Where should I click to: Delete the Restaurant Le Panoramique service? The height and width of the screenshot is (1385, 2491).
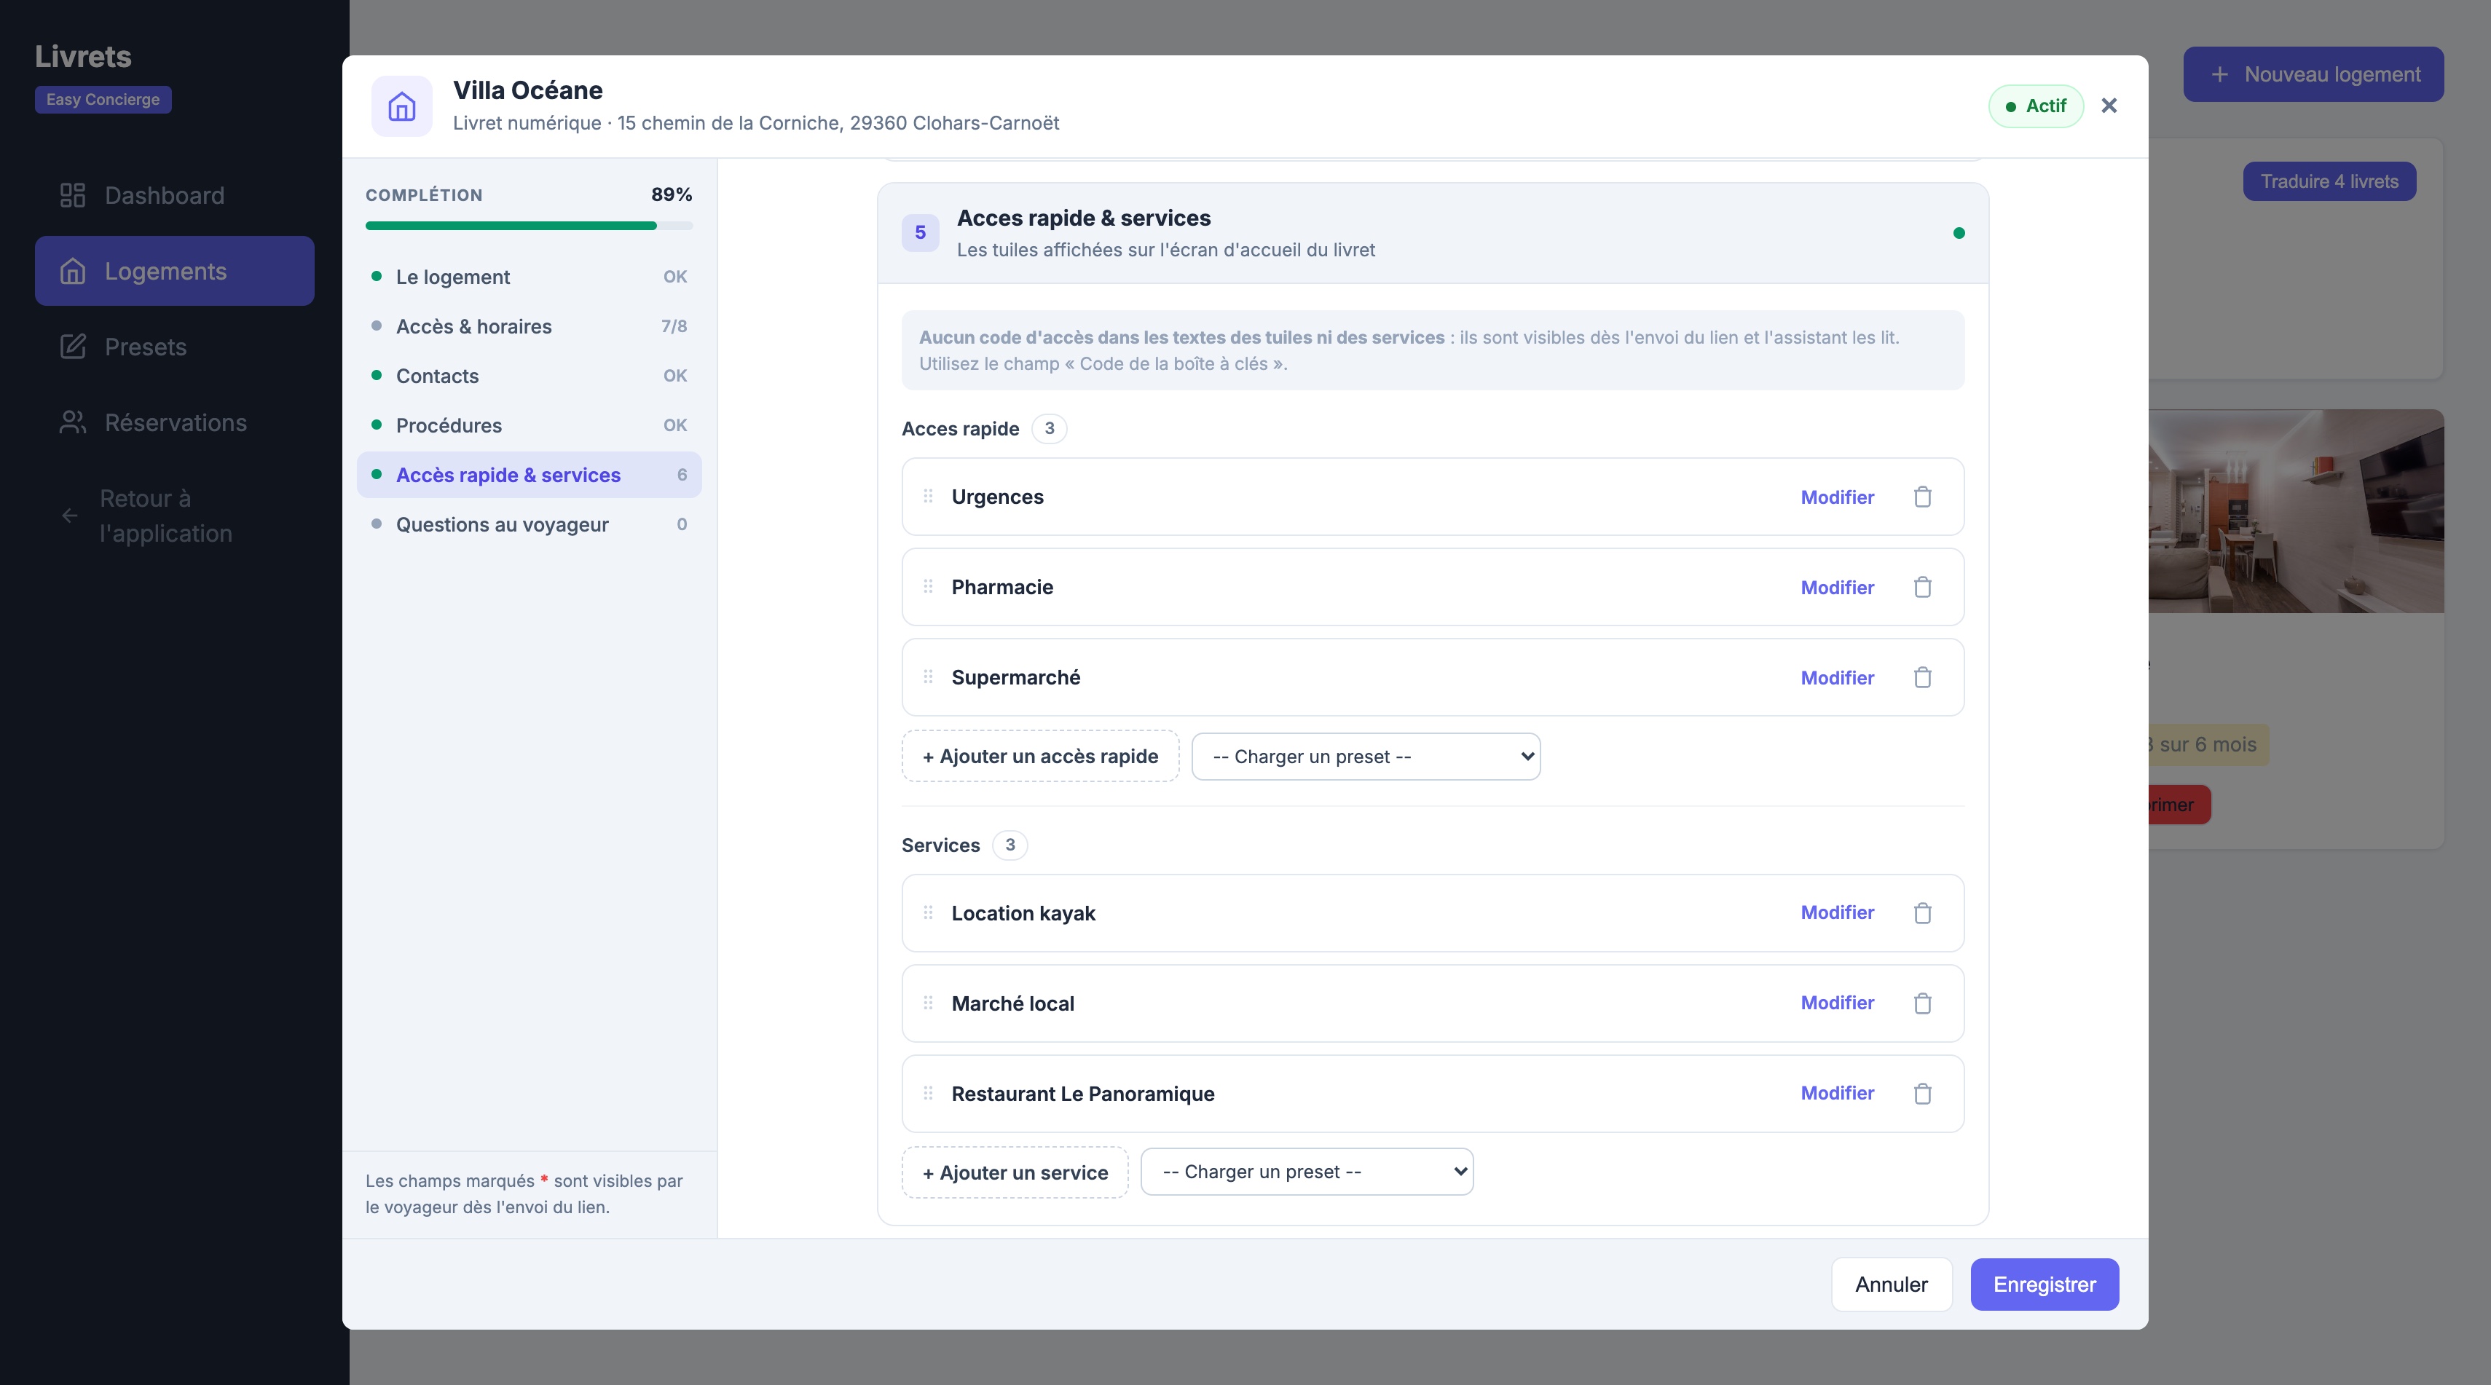point(1922,1093)
